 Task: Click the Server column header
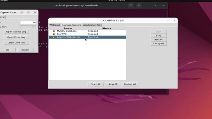pos(68,28)
